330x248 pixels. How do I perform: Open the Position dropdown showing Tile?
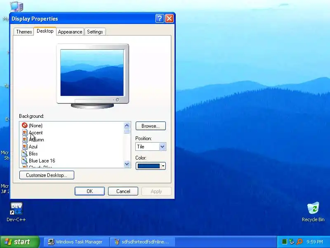click(x=151, y=147)
